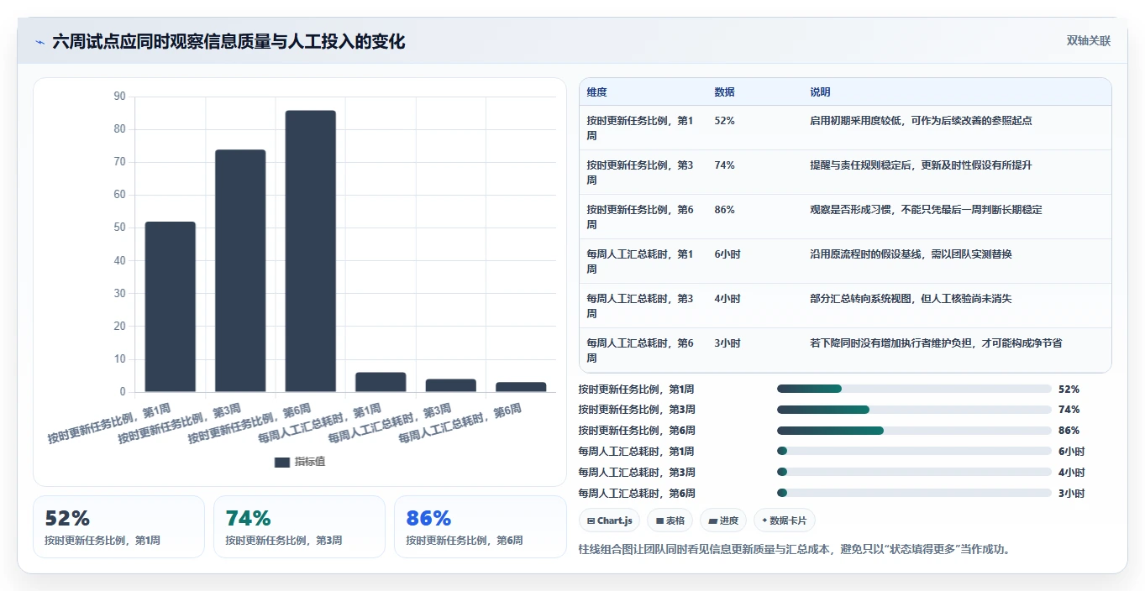Click the small 6-hour bar in the chart
Viewport: 1145px width, 591px height.
pos(381,382)
